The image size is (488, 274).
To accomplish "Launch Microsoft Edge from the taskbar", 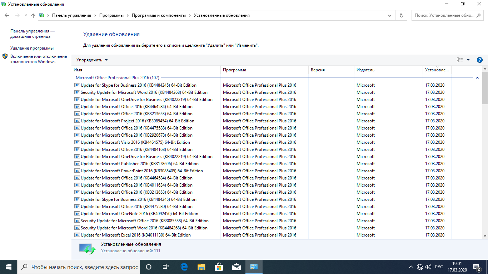I will 184,267.
